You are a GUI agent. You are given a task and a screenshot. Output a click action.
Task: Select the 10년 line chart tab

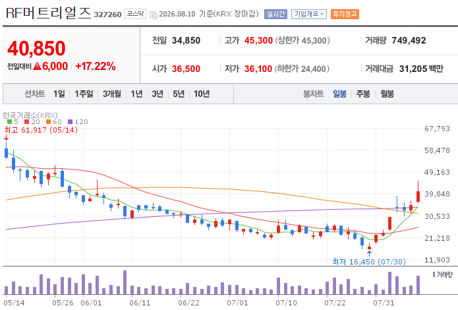tap(202, 94)
